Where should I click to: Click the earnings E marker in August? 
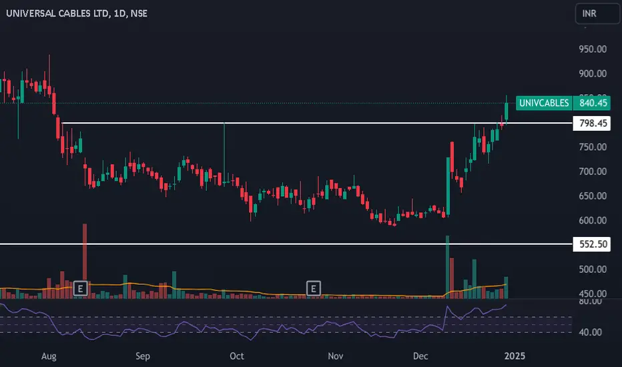tap(81, 288)
